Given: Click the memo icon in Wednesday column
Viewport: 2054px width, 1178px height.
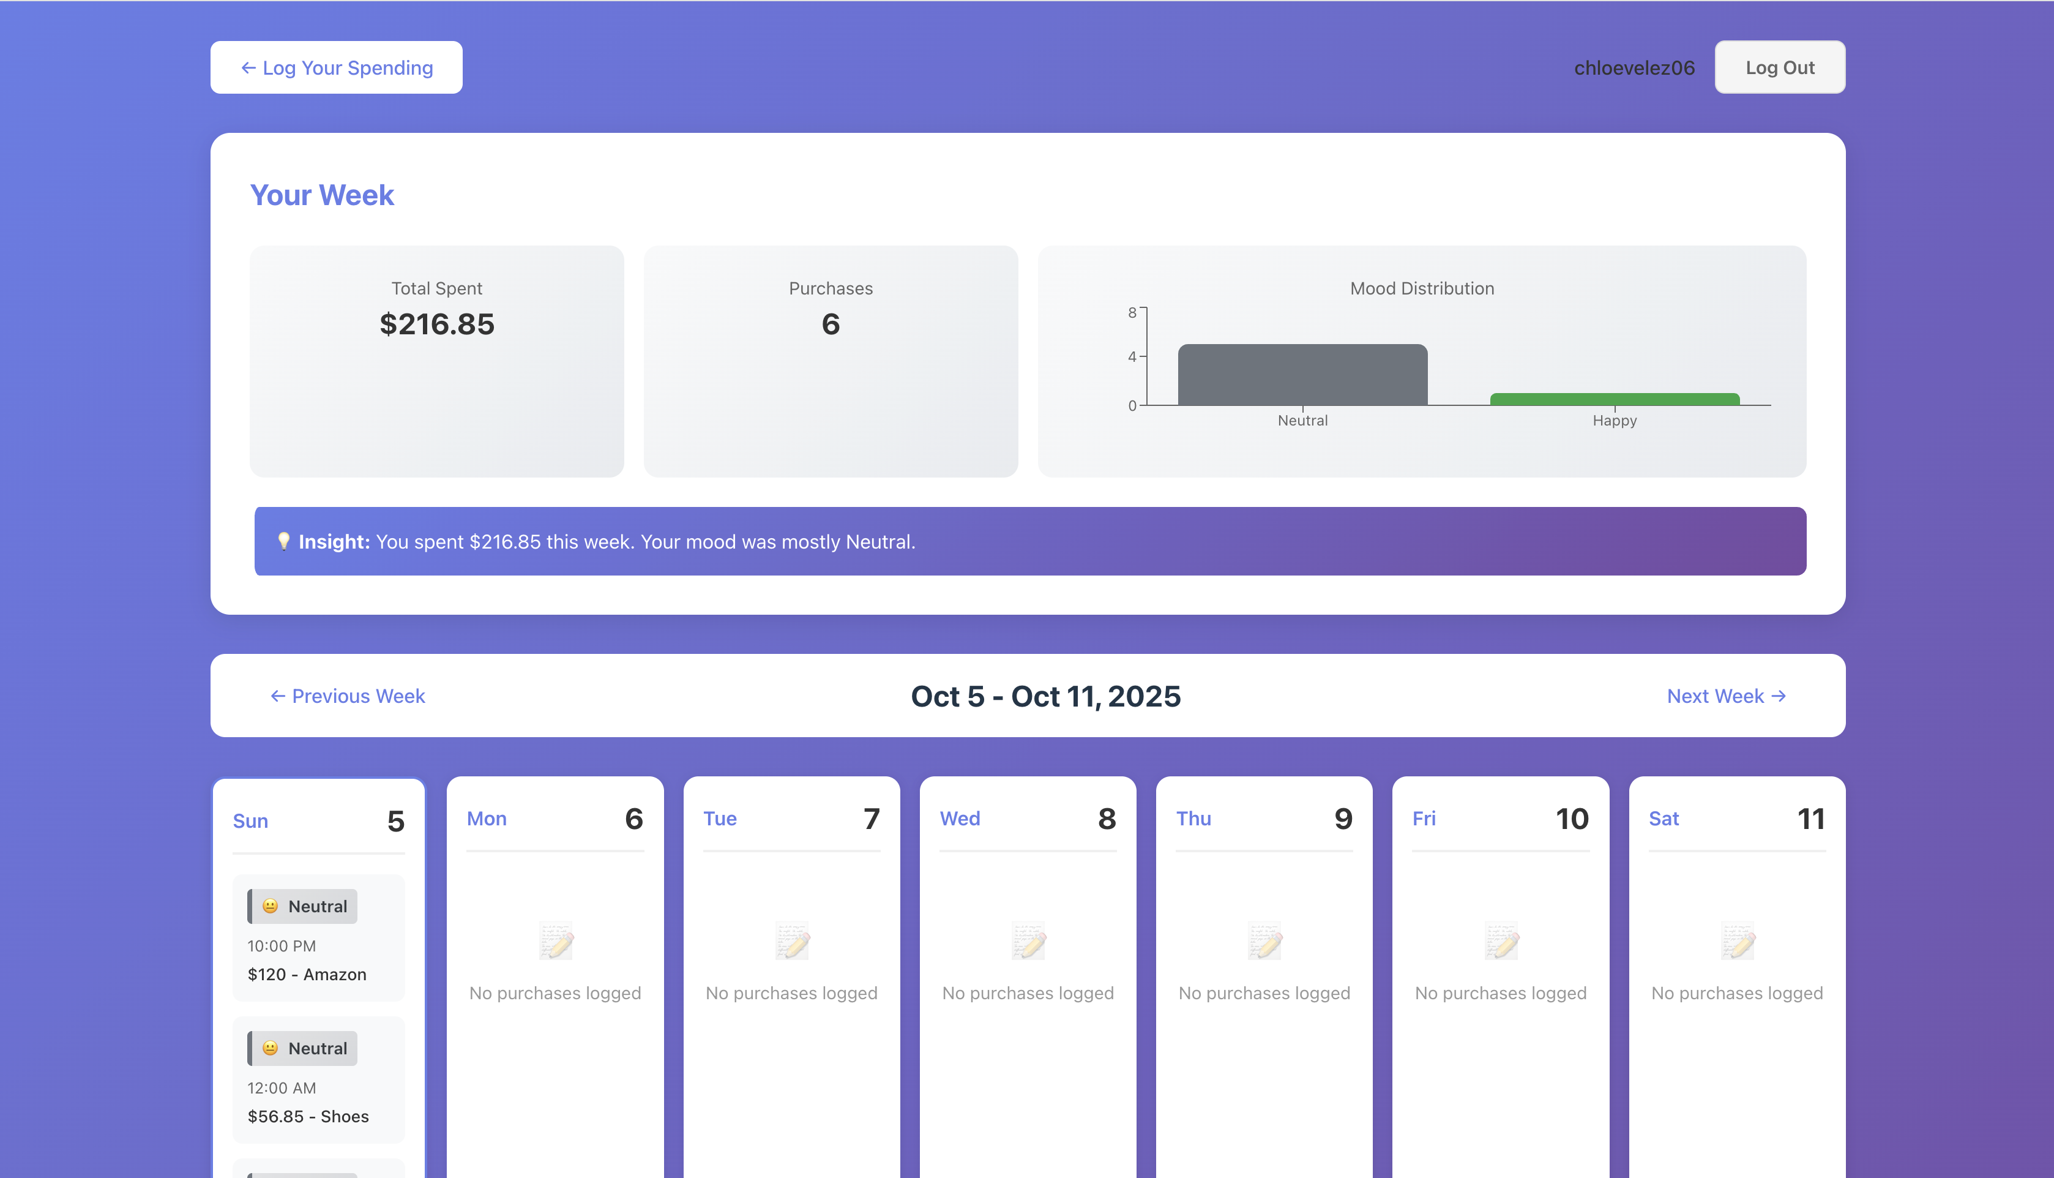Looking at the screenshot, I should 1028,942.
